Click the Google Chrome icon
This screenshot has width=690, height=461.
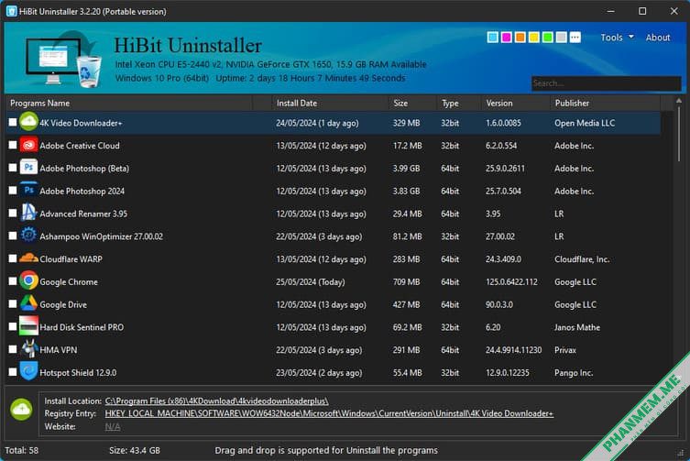click(x=28, y=281)
